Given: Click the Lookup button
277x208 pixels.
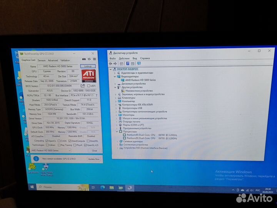Looking at the screenshot, I should click(x=88, y=66).
